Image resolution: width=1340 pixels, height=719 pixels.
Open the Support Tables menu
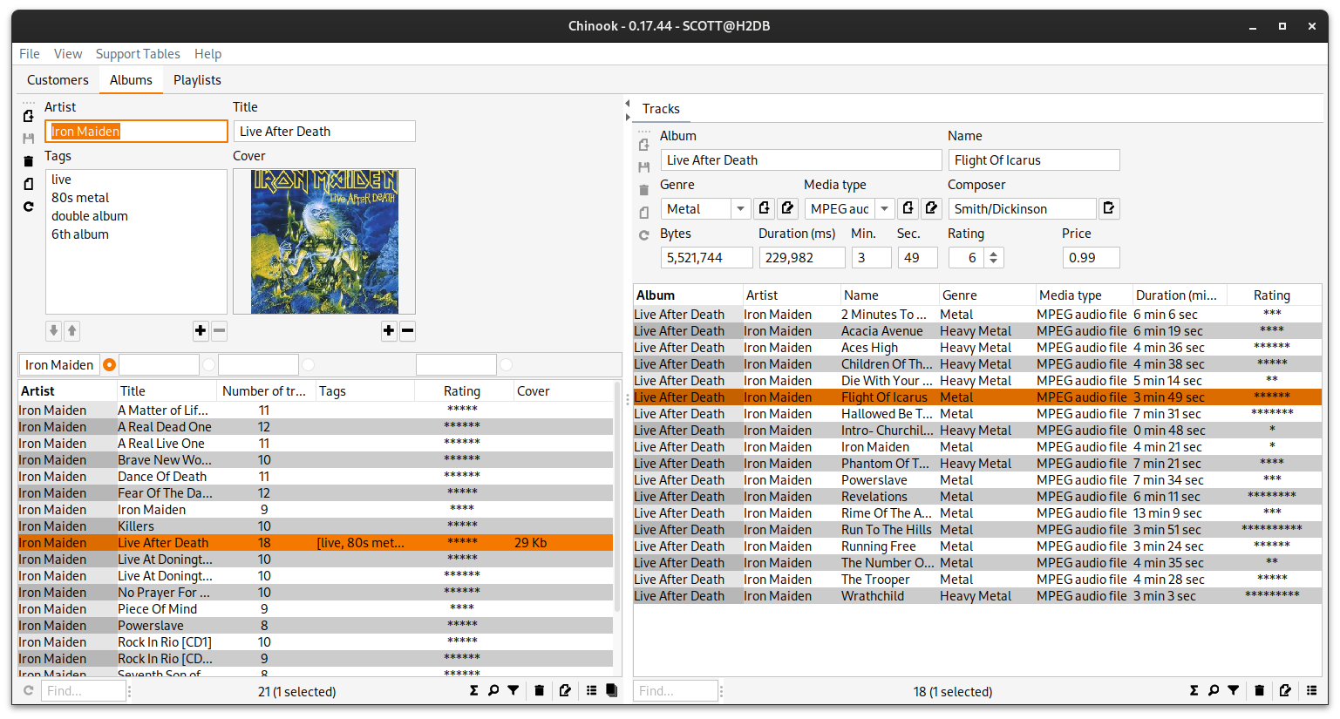pyautogui.click(x=138, y=54)
